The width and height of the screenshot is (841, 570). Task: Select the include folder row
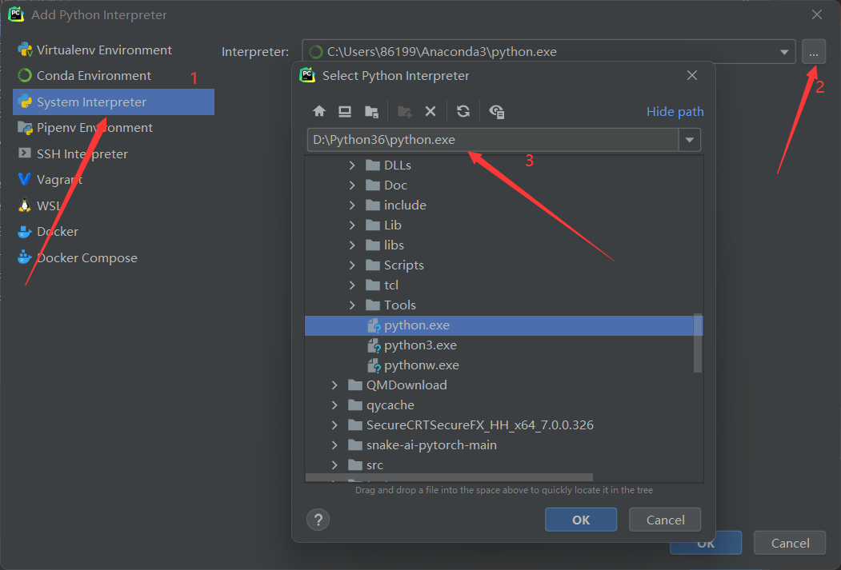[x=503, y=205]
